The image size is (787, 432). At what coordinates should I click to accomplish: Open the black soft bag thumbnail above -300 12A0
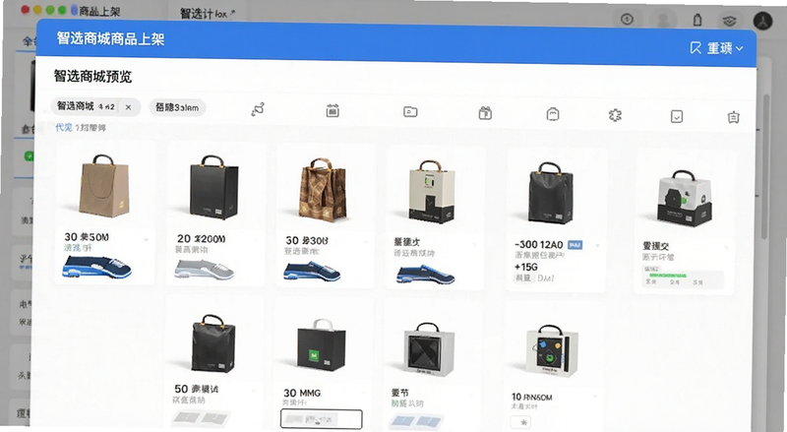[550, 194]
